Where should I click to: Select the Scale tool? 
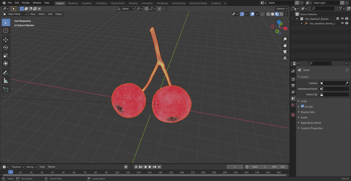click(x=6, y=55)
